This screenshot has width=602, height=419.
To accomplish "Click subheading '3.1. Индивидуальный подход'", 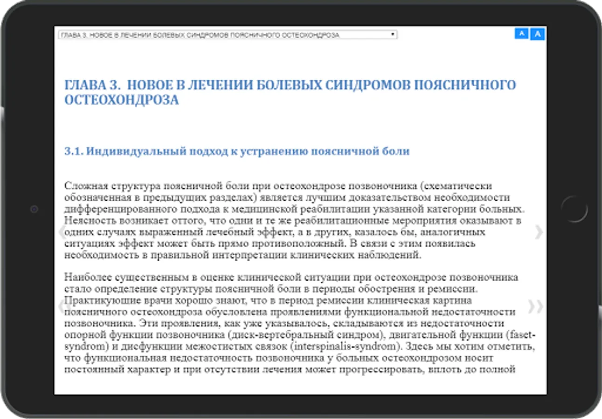I will tap(237, 151).
